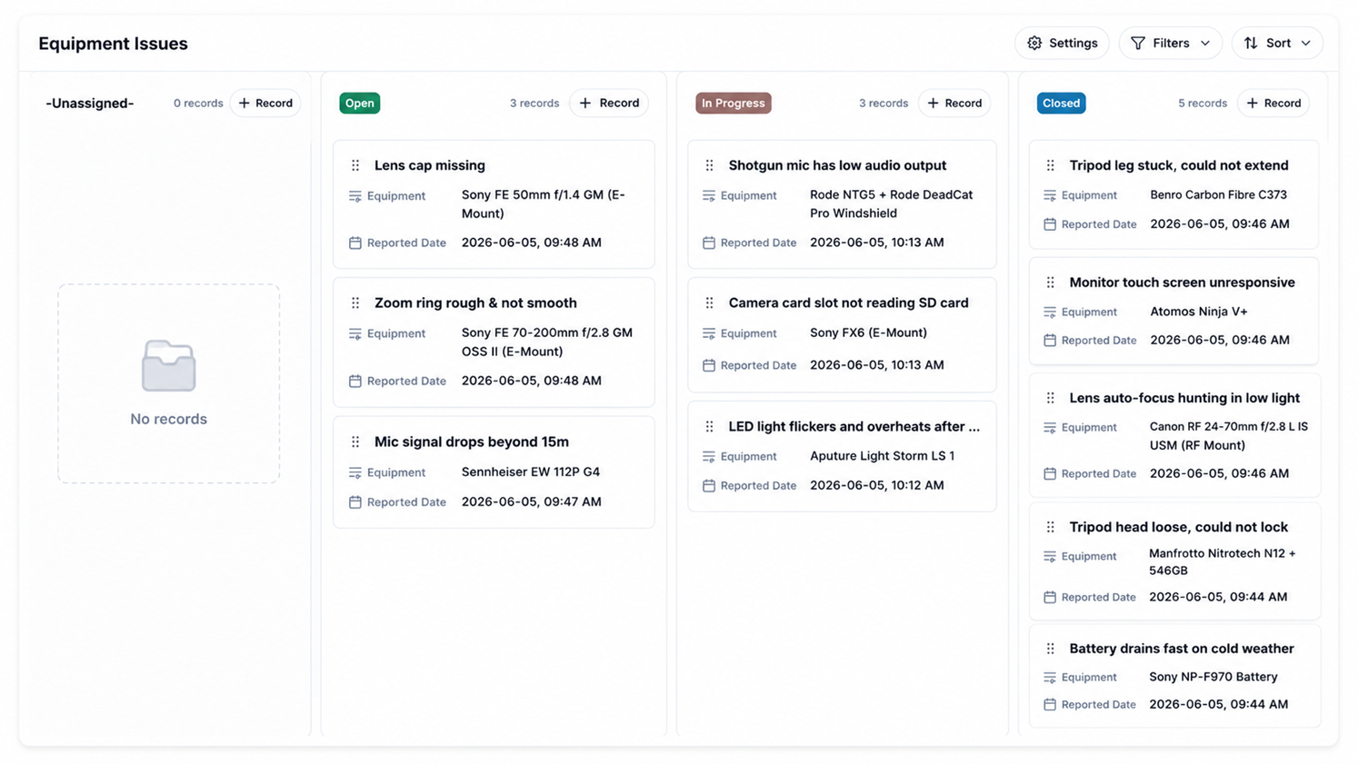
Task: Select the Closed status tag
Action: click(x=1061, y=104)
